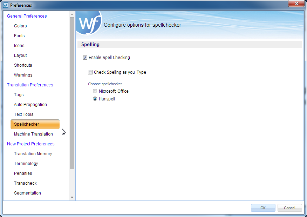The width and height of the screenshot is (307, 217).
Task: Click the Wordfast icon in title bar
Action: pos(6,5)
